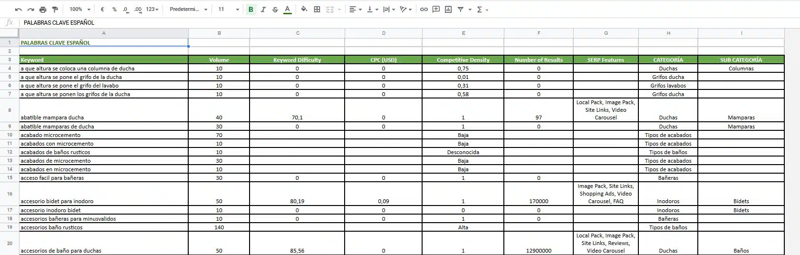Select cell 'abatible mampara ducha'
The image size is (800, 255).
point(104,110)
